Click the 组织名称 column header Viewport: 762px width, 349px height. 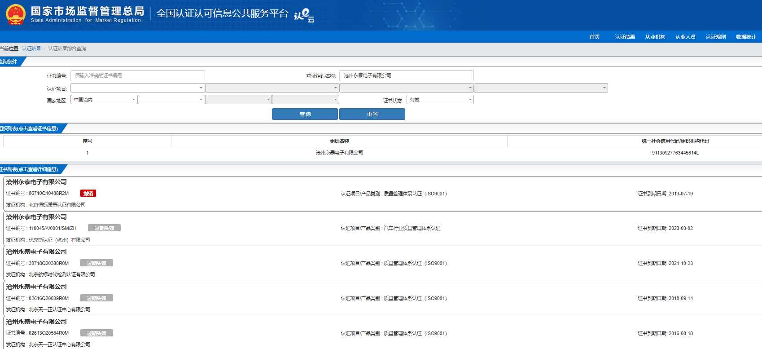coord(339,141)
